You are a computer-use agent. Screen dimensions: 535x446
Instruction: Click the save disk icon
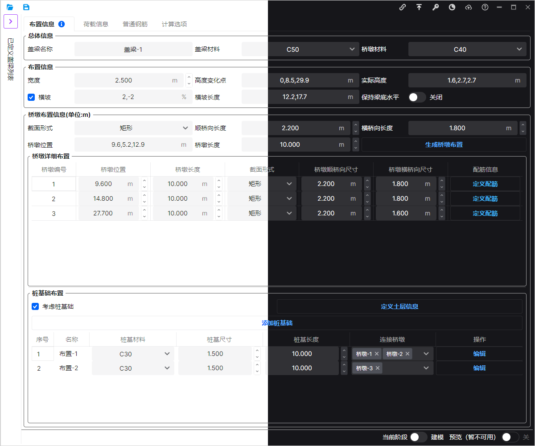pyautogui.click(x=26, y=7)
